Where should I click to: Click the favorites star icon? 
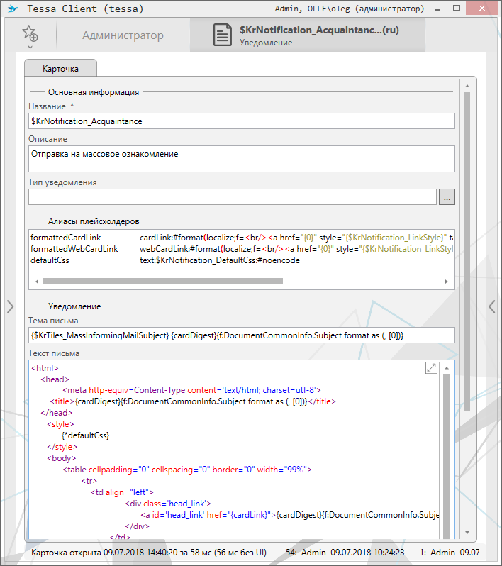click(x=30, y=33)
